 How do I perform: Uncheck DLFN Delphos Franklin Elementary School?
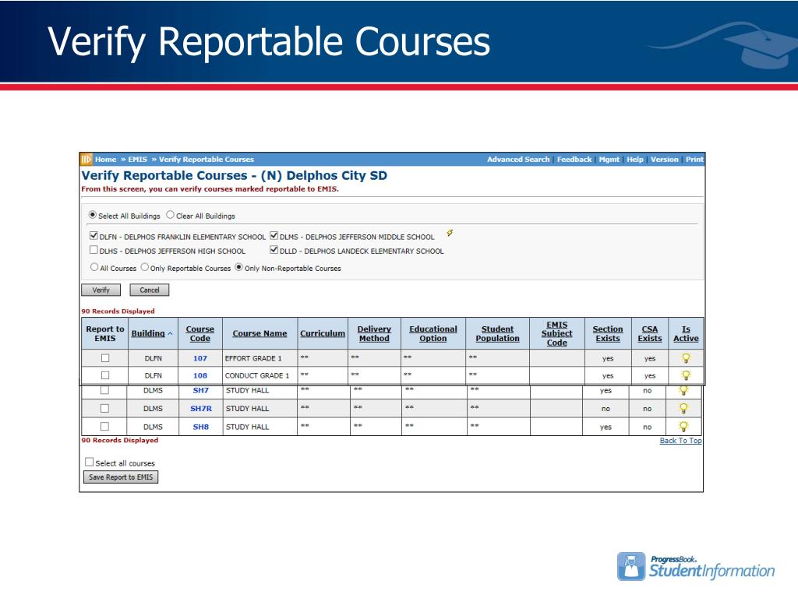click(94, 235)
